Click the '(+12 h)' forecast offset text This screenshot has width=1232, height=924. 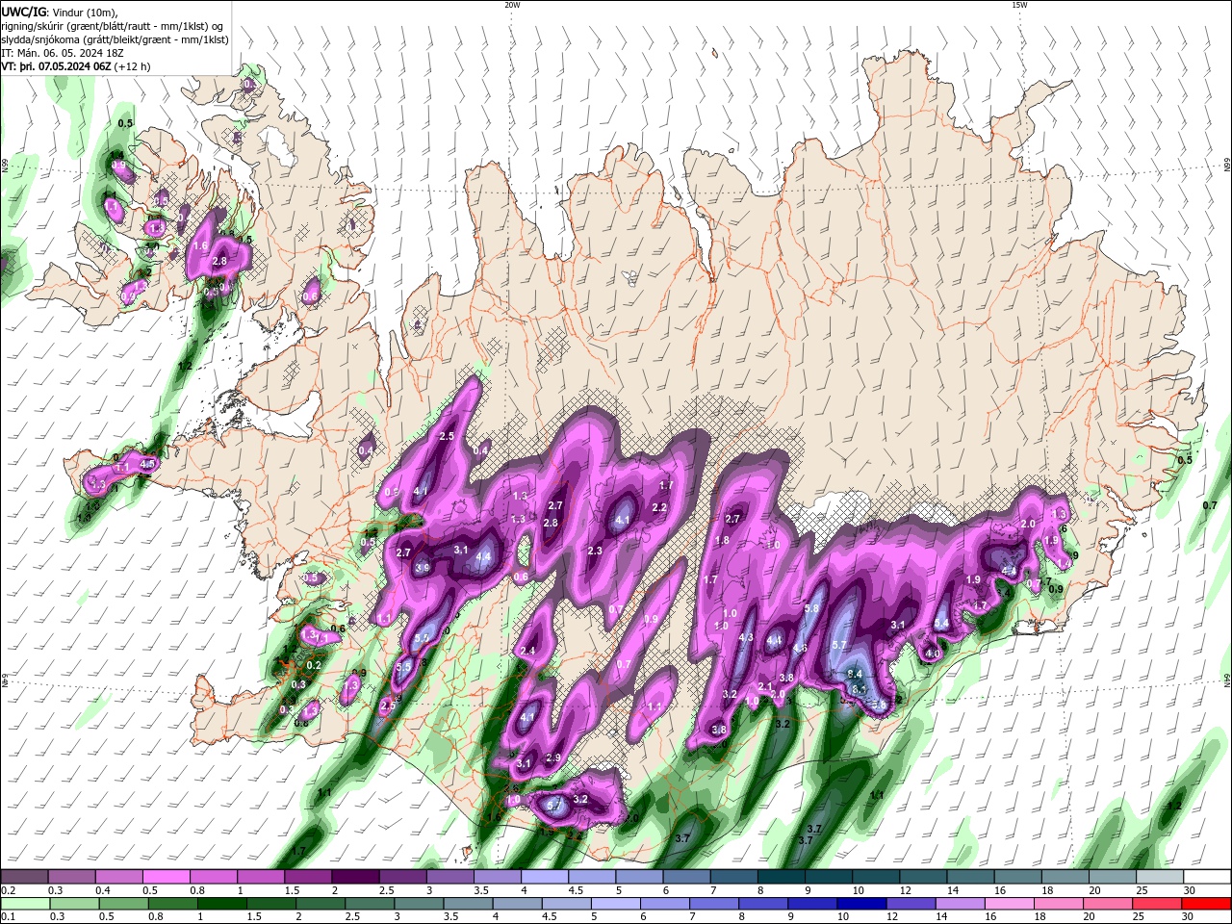[x=132, y=66]
